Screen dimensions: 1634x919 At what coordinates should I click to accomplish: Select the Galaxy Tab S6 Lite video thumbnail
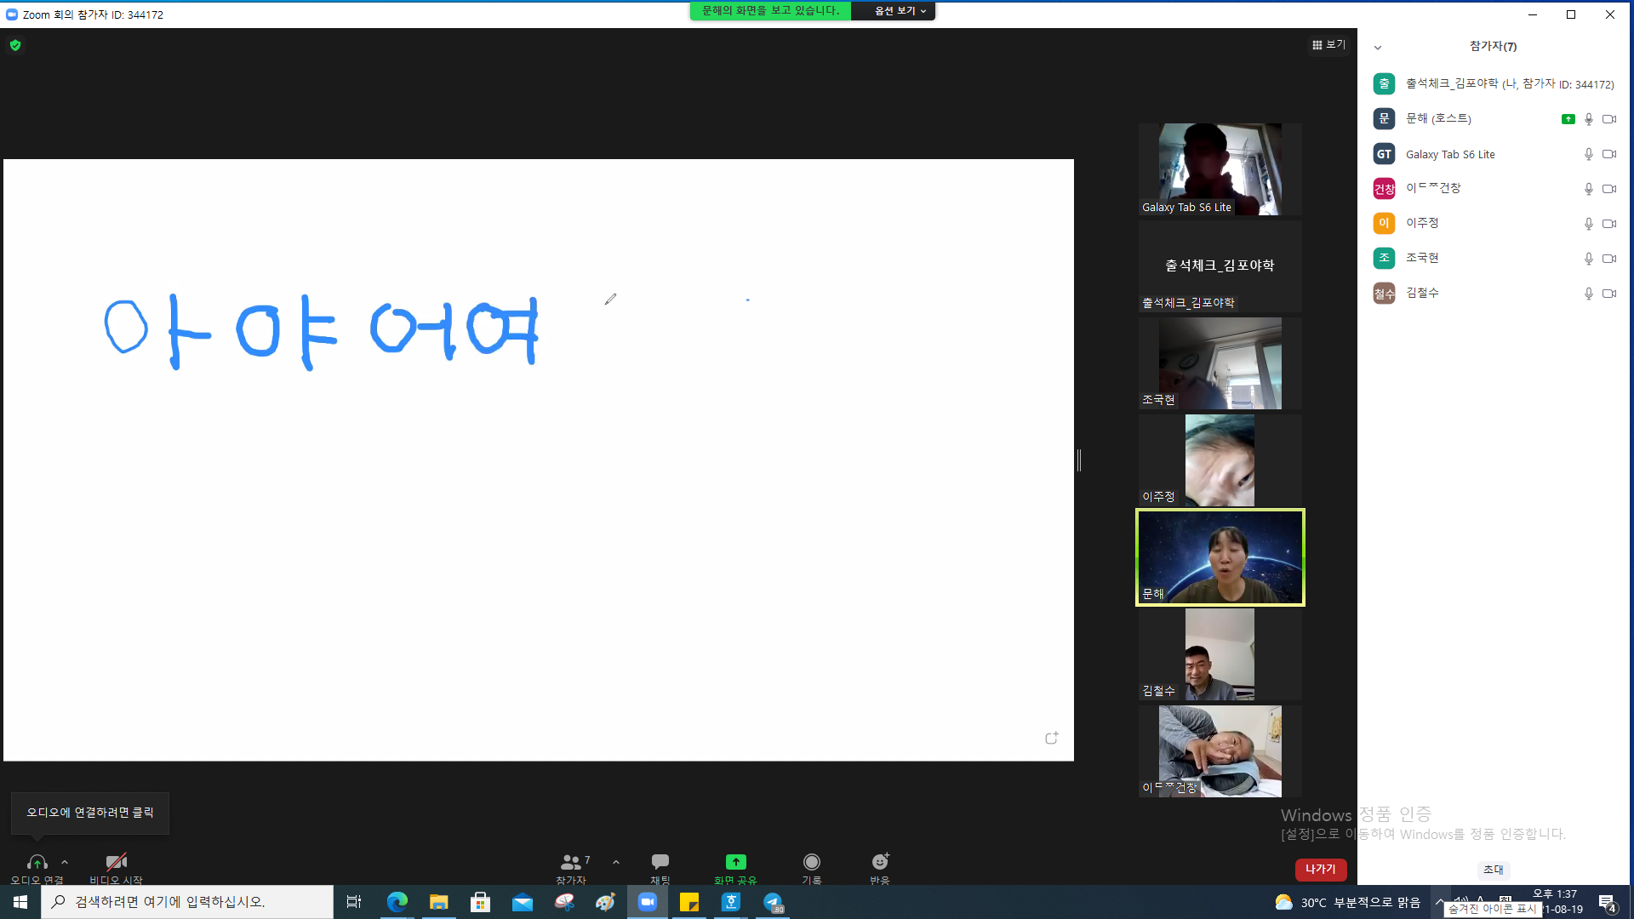tap(1220, 169)
